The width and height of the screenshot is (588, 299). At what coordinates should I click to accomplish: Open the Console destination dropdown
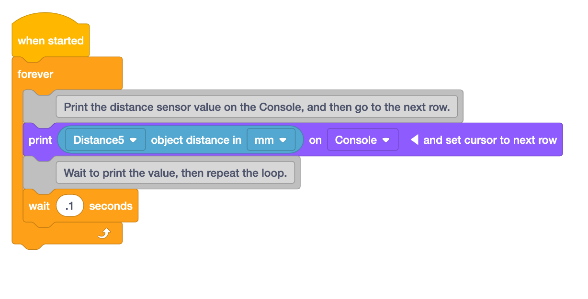tap(362, 139)
